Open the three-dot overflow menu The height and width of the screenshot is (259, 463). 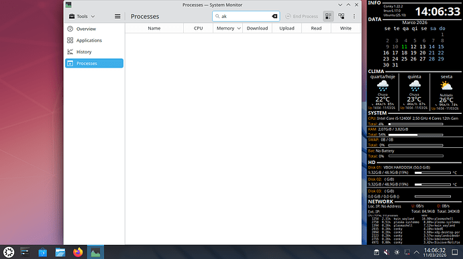(x=354, y=16)
